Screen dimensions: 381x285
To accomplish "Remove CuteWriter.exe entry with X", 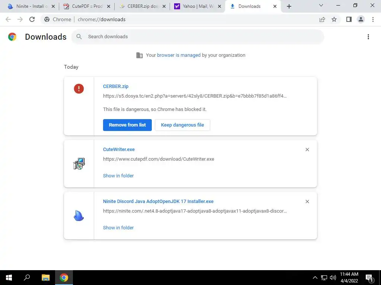I will click(x=307, y=150).
